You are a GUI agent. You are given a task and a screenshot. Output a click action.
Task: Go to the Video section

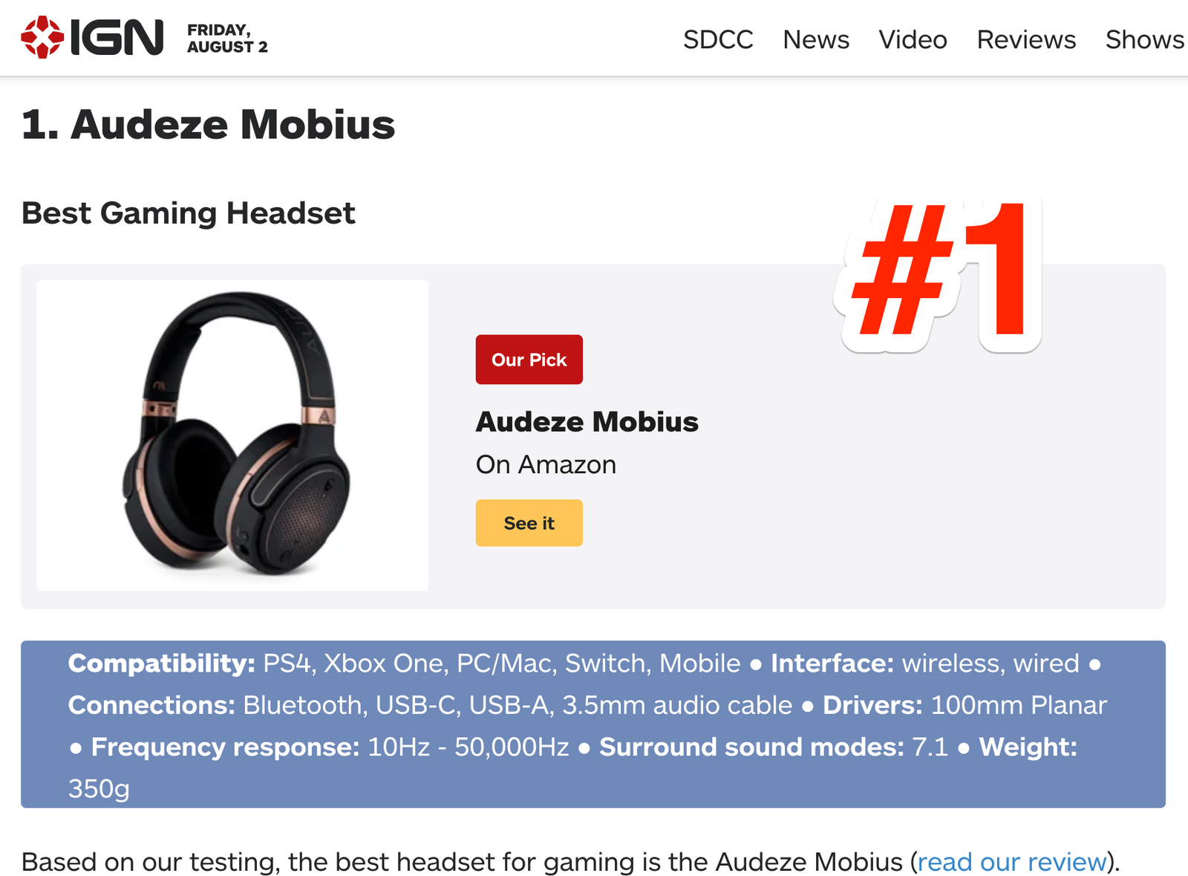(913, 39)
